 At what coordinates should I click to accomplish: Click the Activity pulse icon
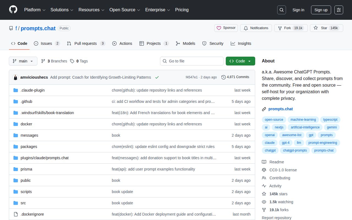click(x=264, y=186)
